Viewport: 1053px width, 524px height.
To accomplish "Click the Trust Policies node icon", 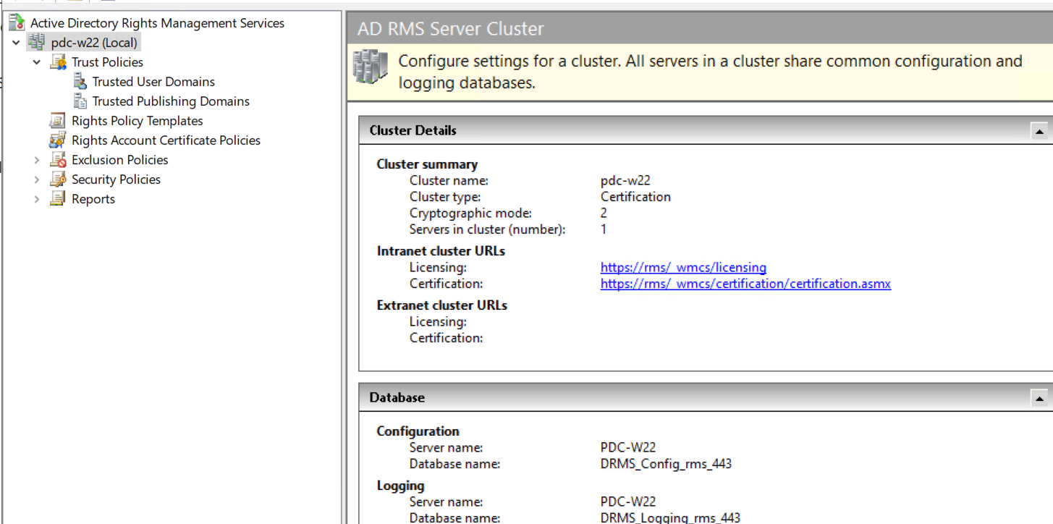I will click(x=58, y=62).
